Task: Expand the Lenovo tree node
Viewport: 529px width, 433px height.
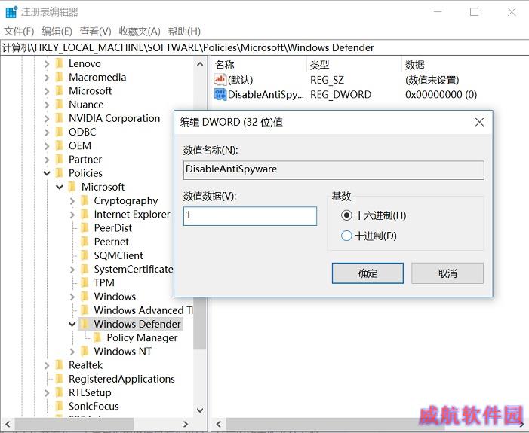Action: (47, 64)
